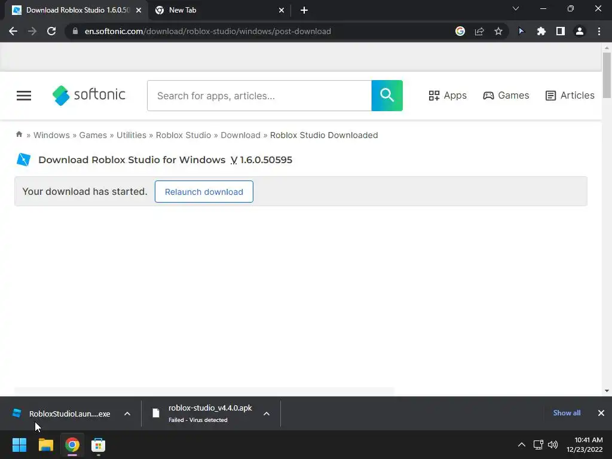Click the blue arrow extension icon

pos(521,31)
